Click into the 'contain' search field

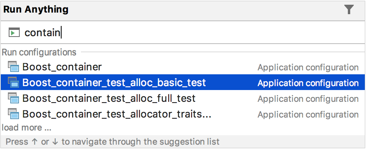191,32
